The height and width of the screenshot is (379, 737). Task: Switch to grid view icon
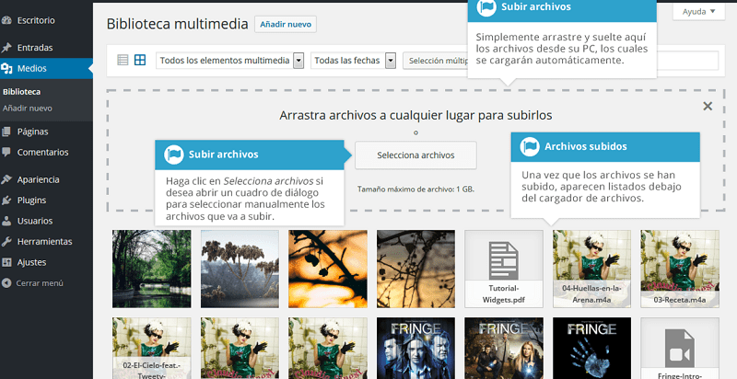[x=140, y=60]
